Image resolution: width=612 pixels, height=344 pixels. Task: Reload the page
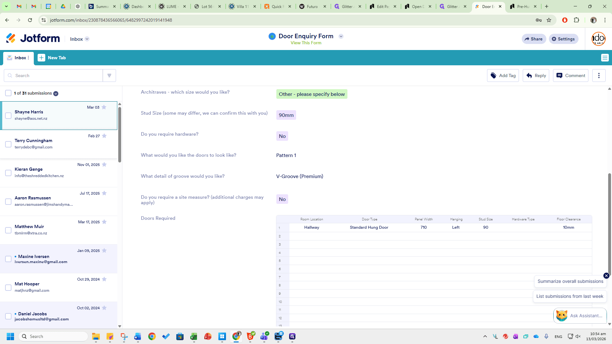point(30,20)
